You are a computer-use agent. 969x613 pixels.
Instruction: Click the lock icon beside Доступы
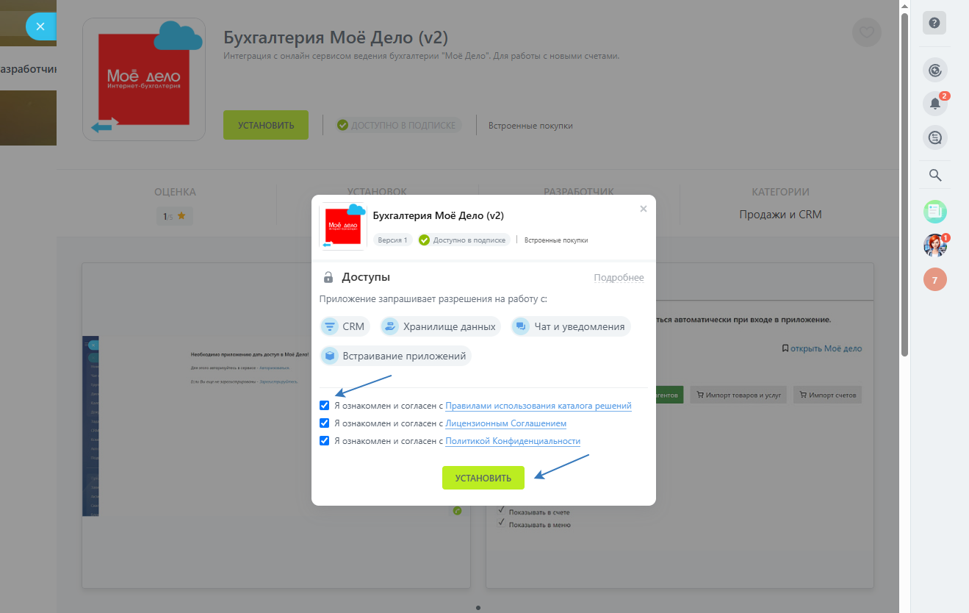[328, 278]
